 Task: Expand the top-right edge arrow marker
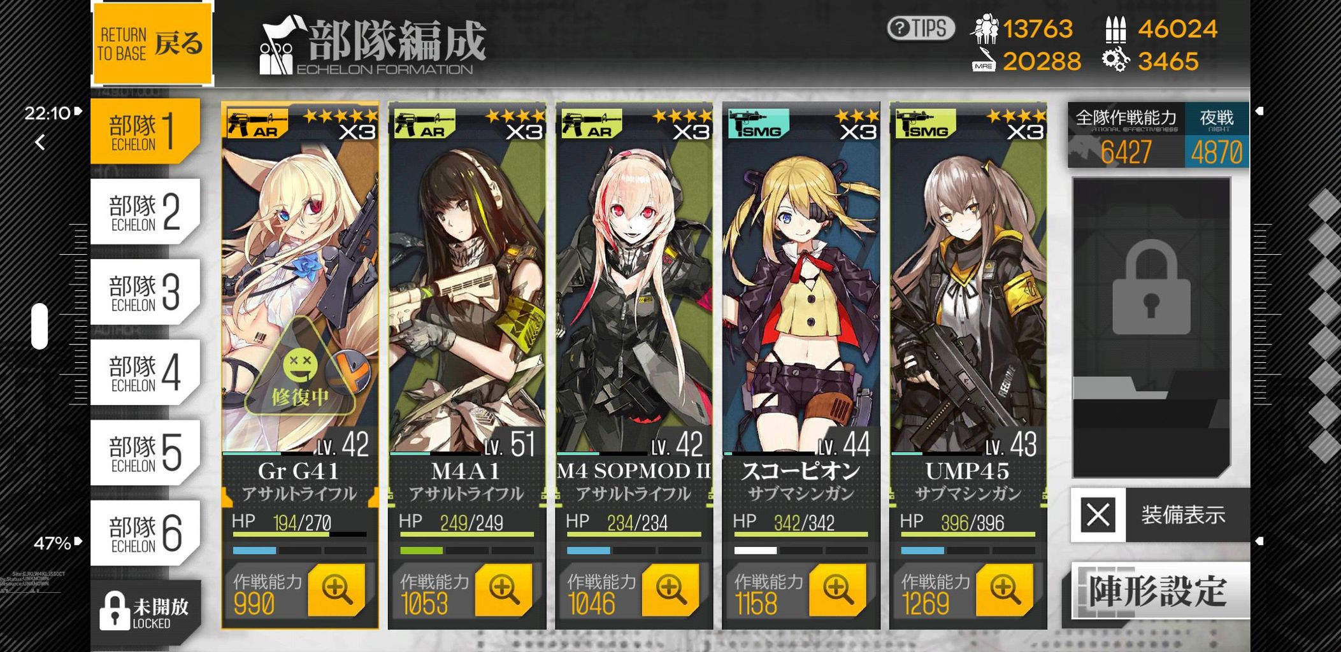coord(1259,111)
